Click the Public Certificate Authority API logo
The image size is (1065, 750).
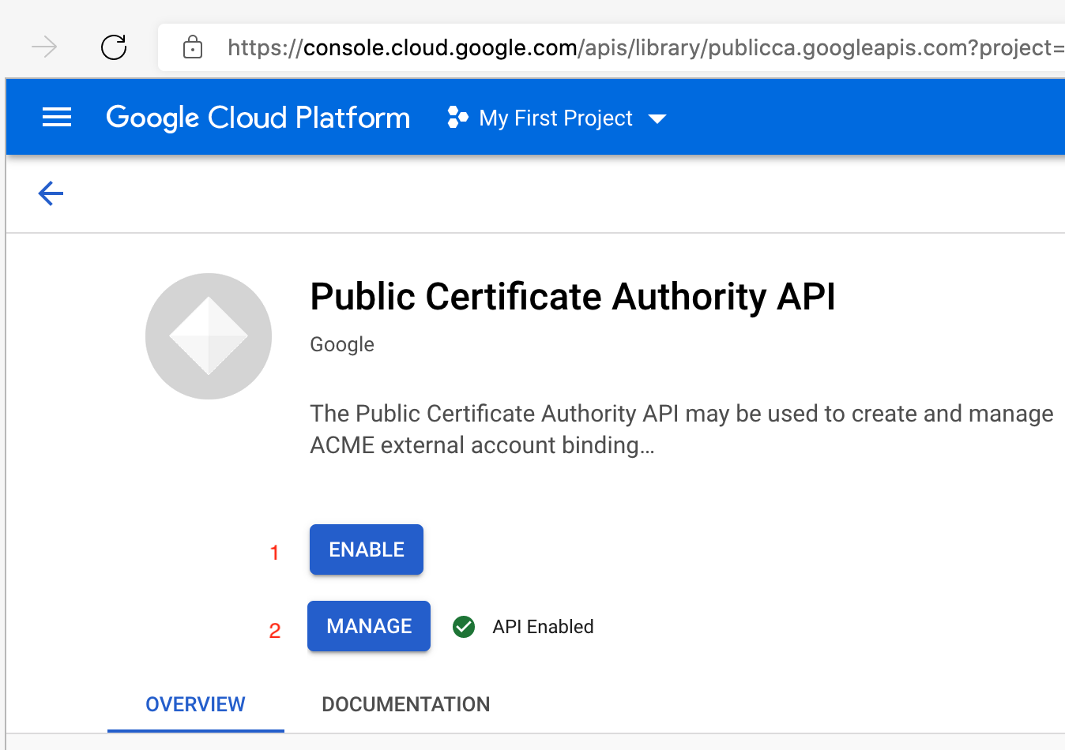click(x=209, y=336)
